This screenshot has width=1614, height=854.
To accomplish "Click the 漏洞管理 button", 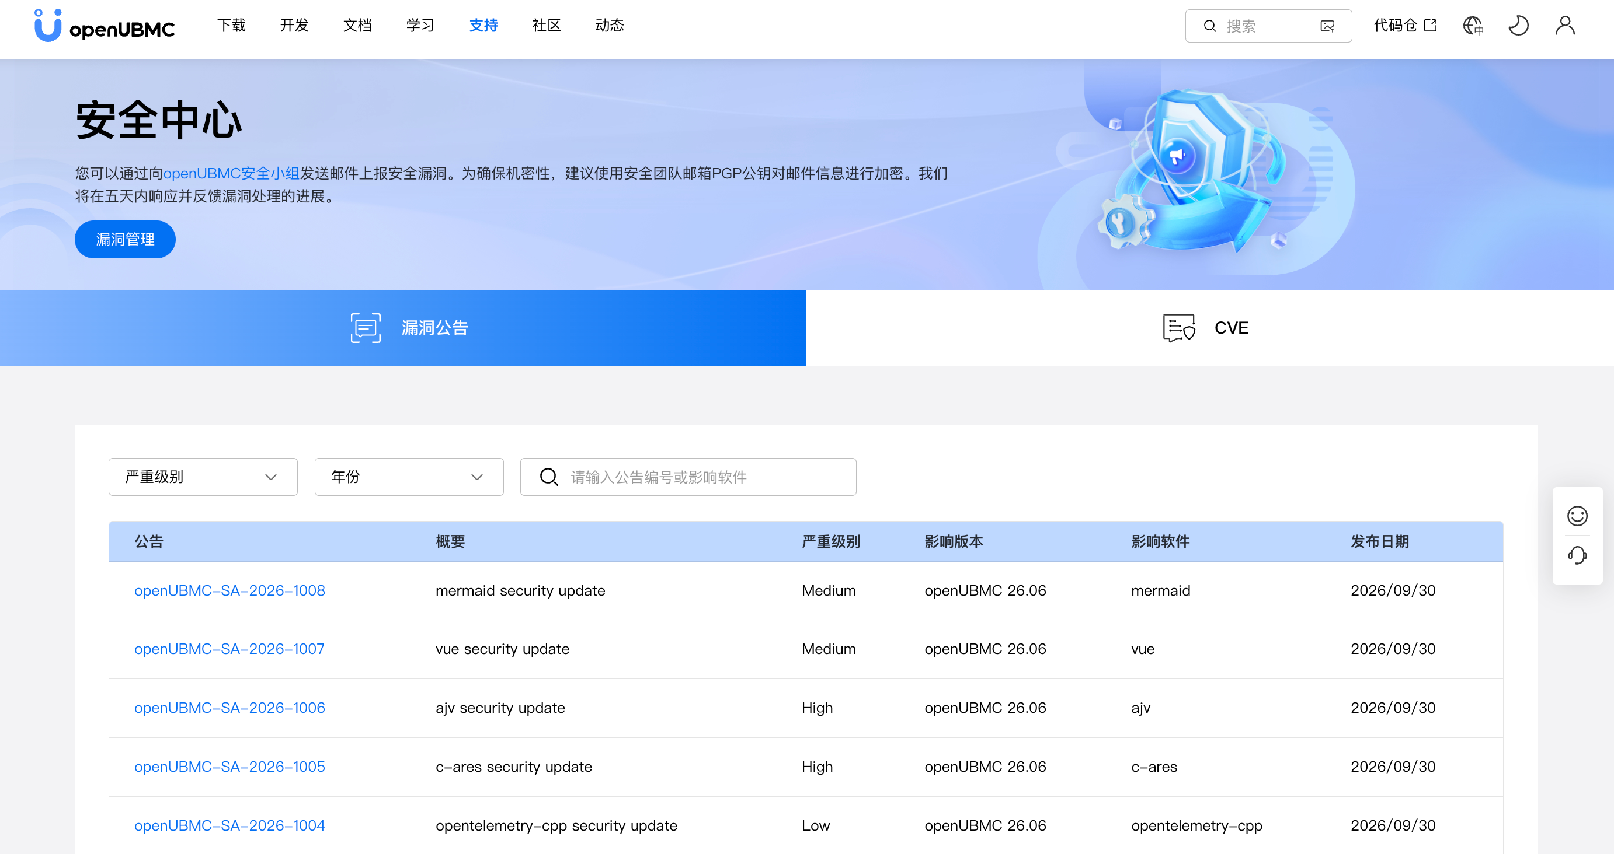I will click(126, 239).
